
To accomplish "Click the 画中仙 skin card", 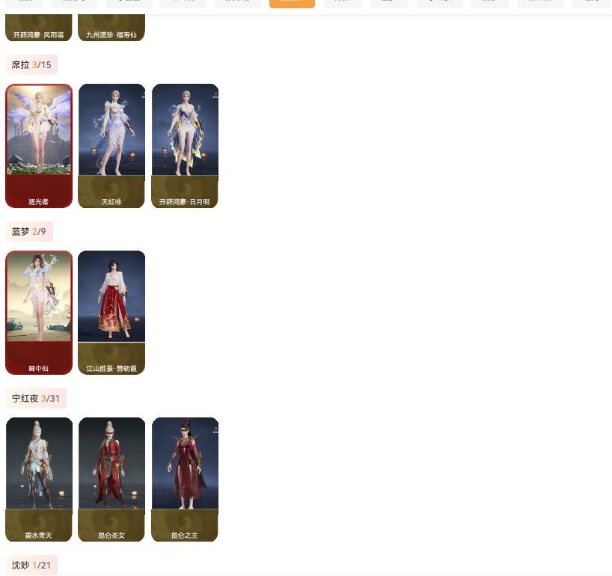I will click(x=39, y=312).
